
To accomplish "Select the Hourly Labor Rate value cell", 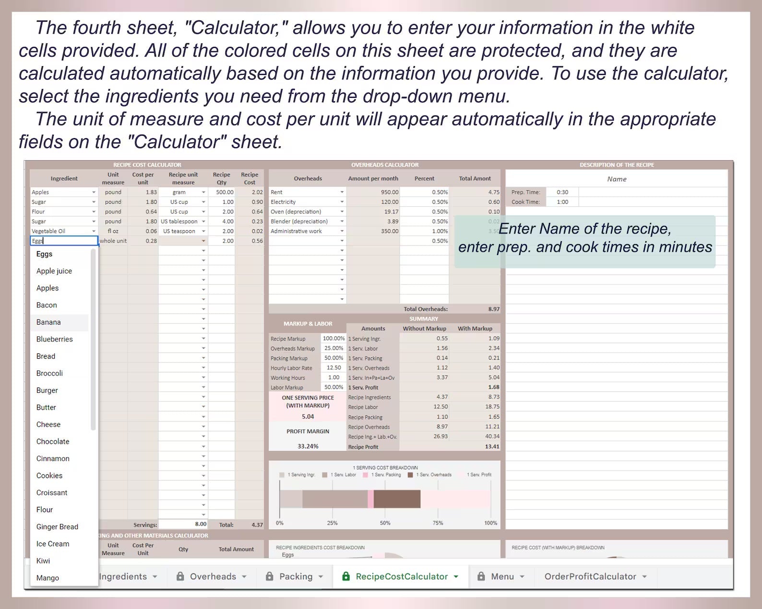I will point(333,368).
